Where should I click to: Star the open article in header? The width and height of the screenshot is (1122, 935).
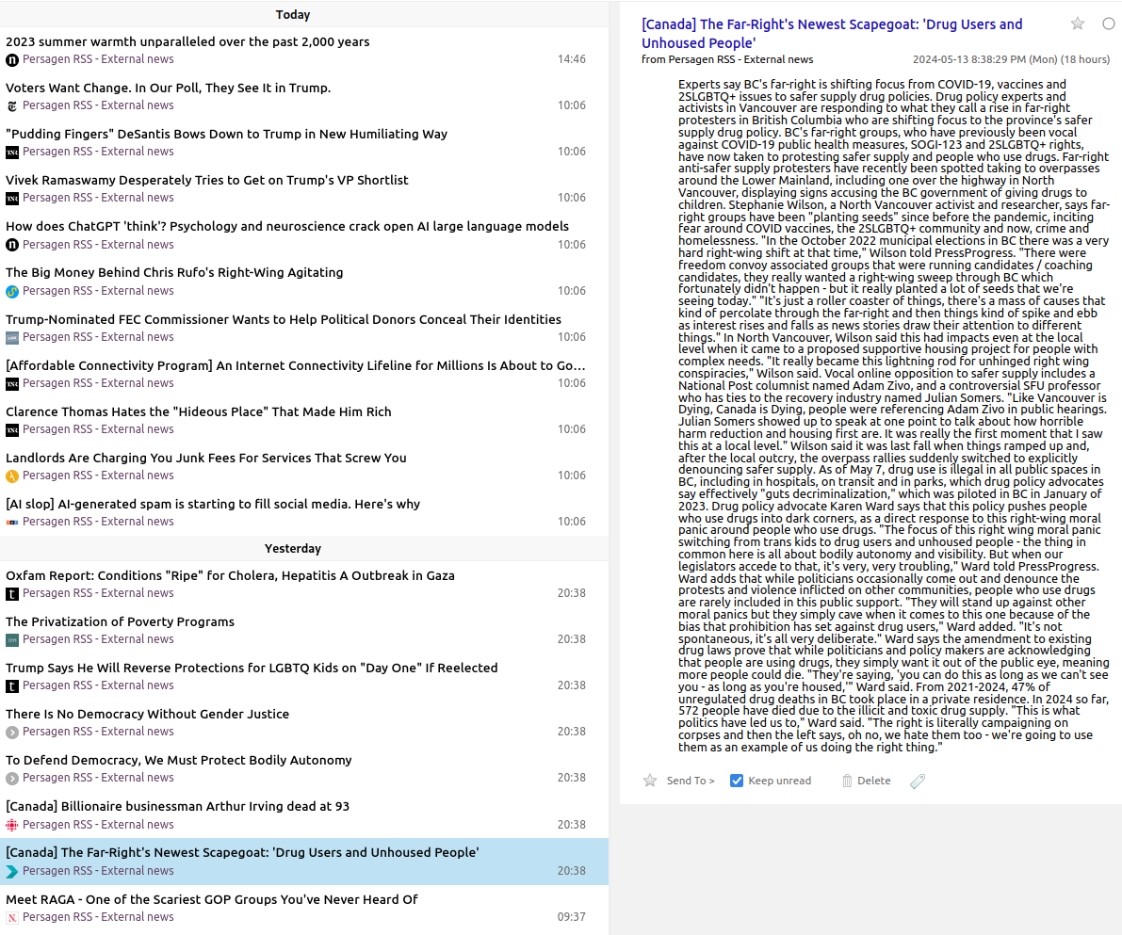click(x=1077, y=24)
